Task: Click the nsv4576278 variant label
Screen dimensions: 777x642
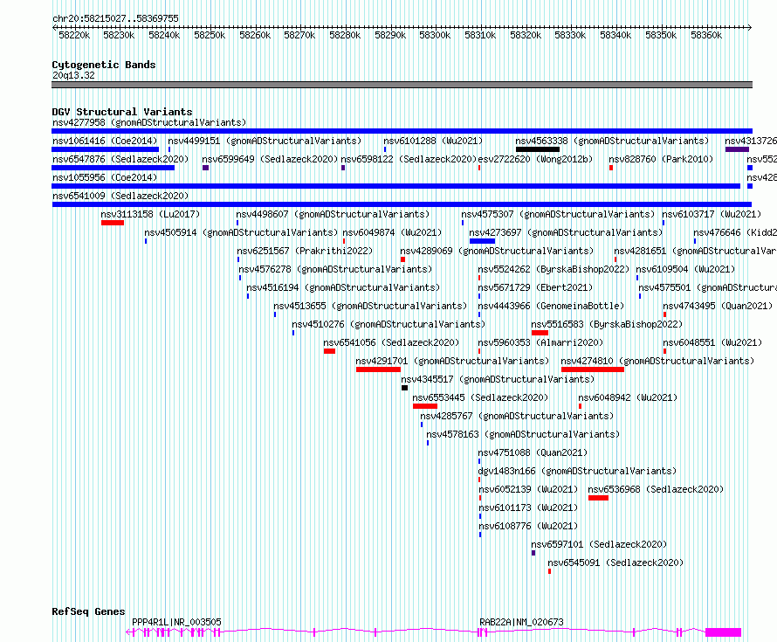Action: click(x=335, y=269)
